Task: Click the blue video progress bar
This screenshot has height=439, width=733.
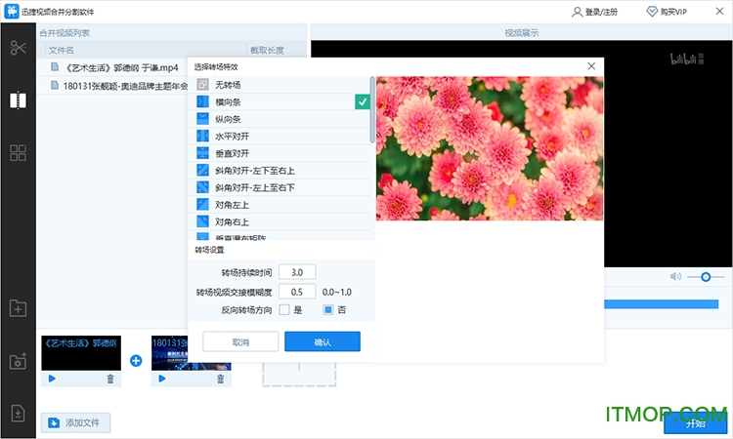Action: point(661,304)
